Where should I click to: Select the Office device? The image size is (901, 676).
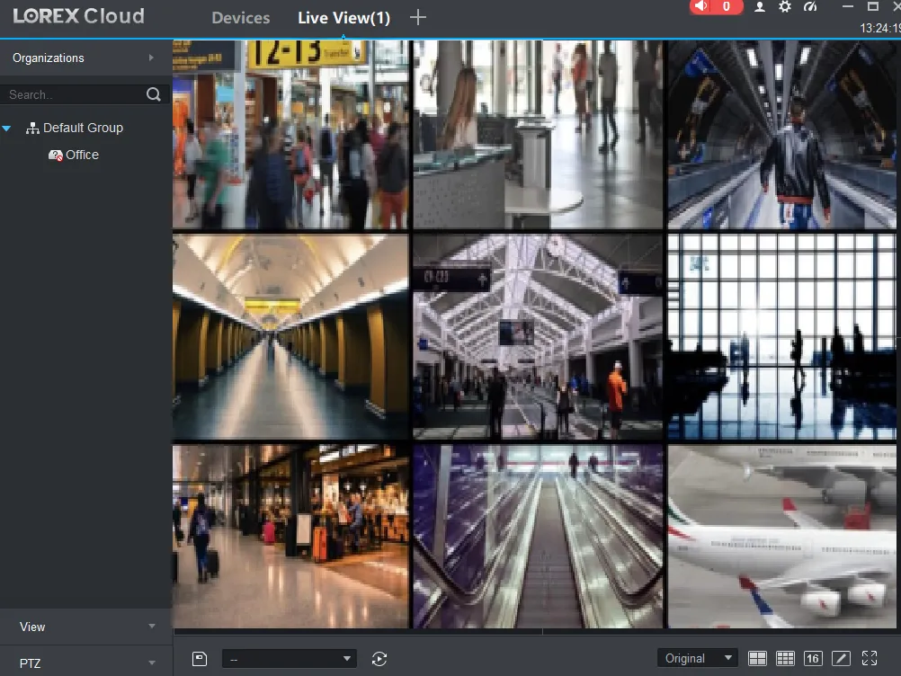[x=81, y=155]
